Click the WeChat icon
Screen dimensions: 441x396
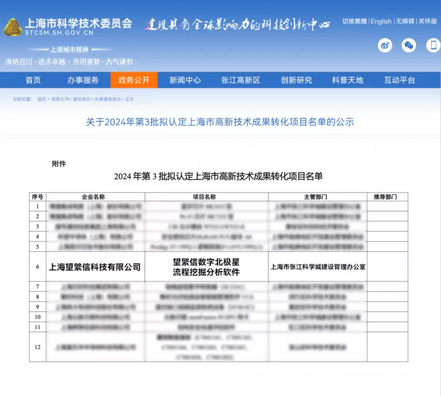click(x=408, y=46)
